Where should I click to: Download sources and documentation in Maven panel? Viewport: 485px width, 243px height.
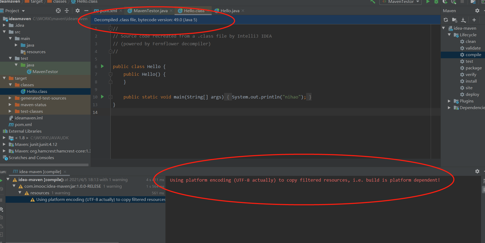463,20
